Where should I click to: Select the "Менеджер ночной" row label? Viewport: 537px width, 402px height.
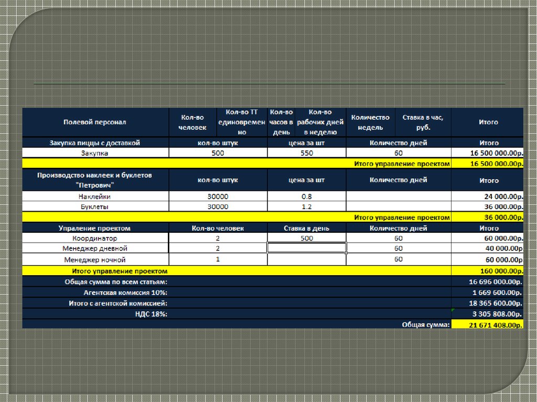[x=95, y=260]
